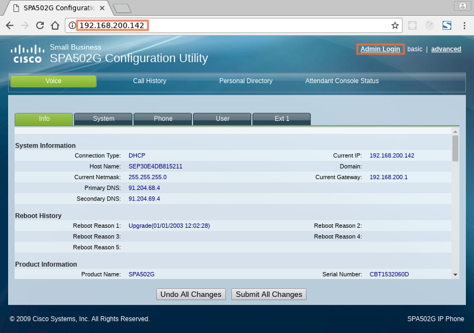The height and width of the screenshot is (333, 474).
Task: Click Submit All Changes button
Action: point(269,294)
